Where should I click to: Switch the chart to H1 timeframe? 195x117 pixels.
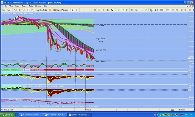pyautogui.click(x=185, y=10)
